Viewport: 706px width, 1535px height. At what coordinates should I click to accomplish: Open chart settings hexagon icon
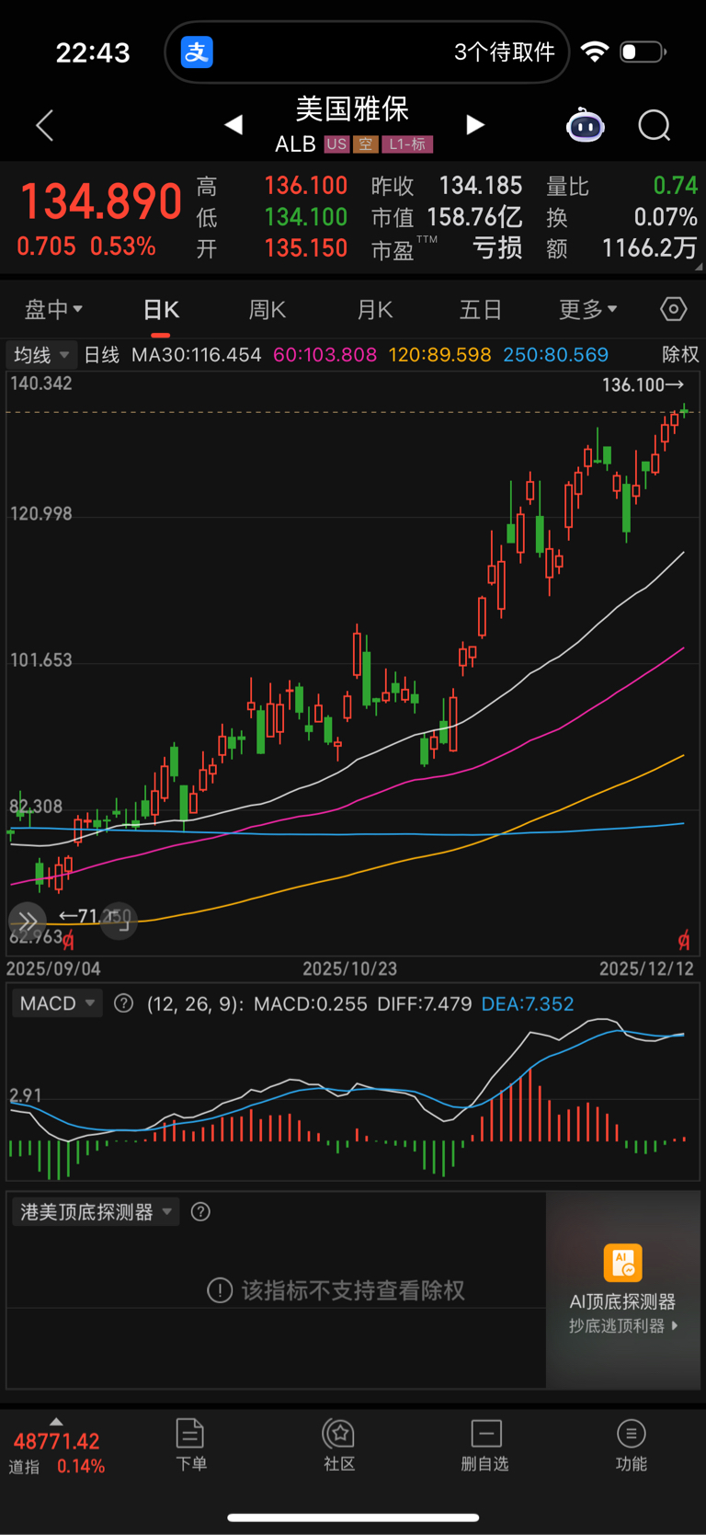pos(674,309)
